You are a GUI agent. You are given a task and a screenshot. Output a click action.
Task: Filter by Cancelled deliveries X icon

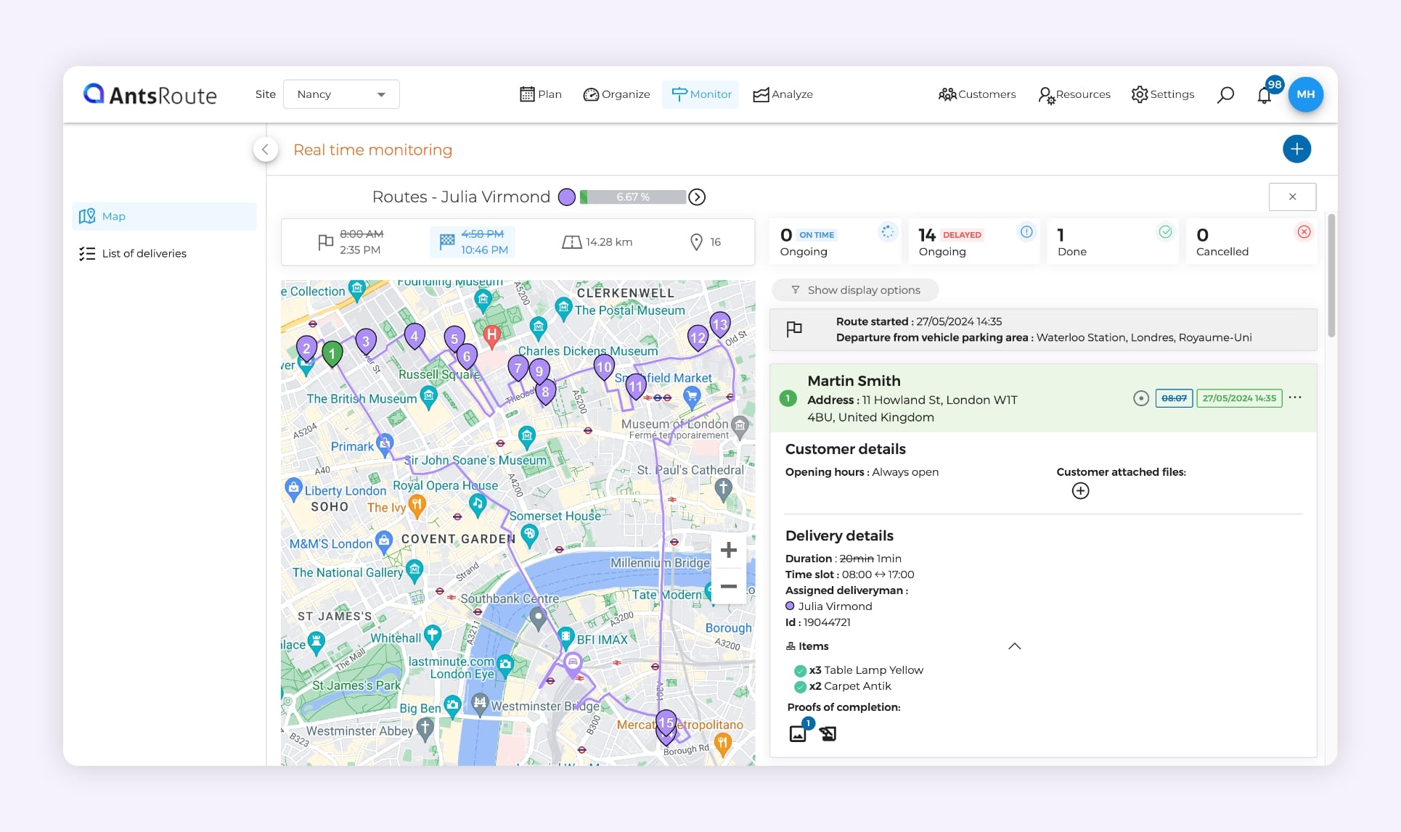pos(1304,232)
